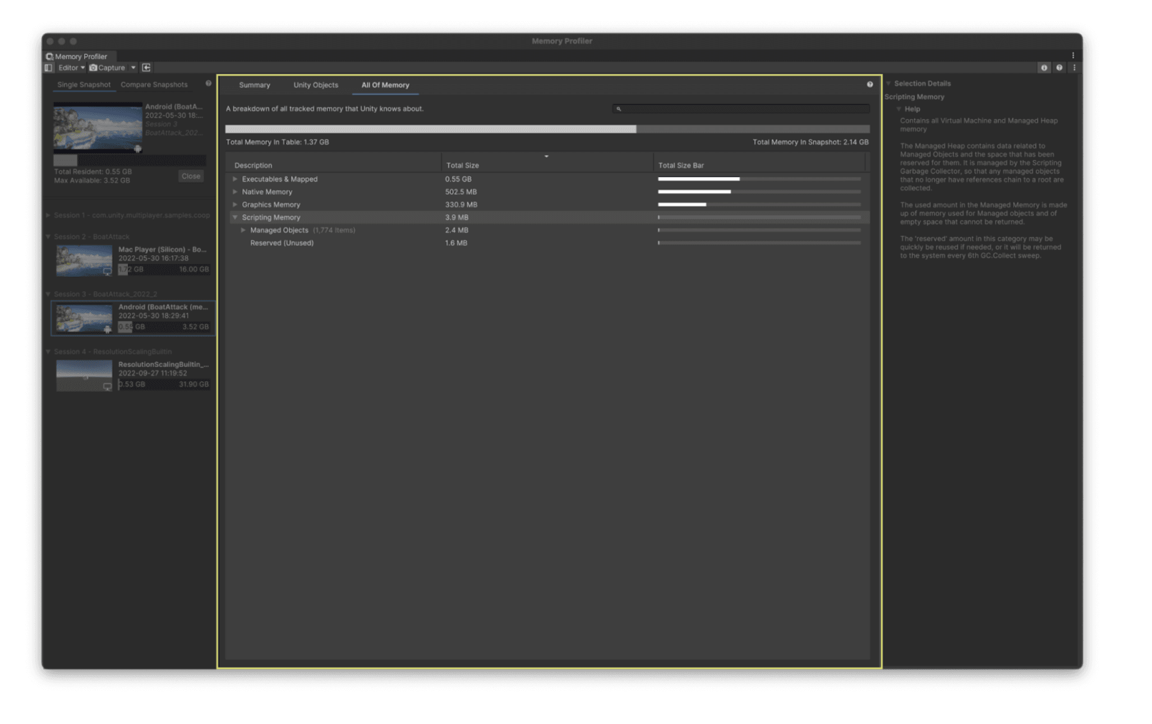The width and height of the screenshot is (1152, 724).
Task: Toggle the snapshot sidebar panel icon
Action: tap(48, 67)
